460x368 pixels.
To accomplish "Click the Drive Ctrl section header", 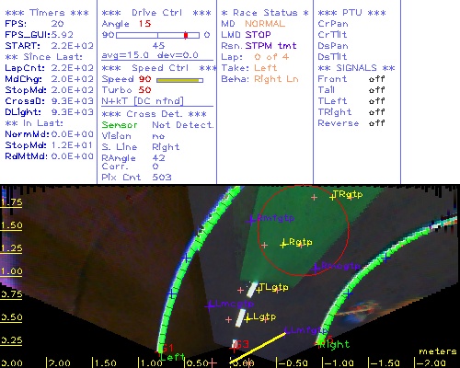I will tap(156, 13).
